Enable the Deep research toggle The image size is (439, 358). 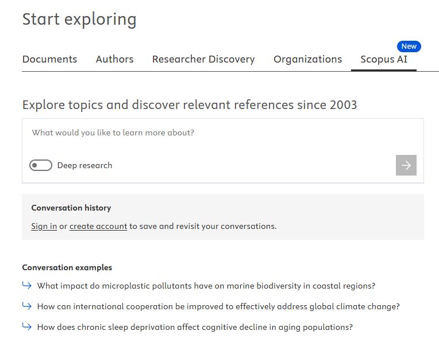(x=41, y=165)
